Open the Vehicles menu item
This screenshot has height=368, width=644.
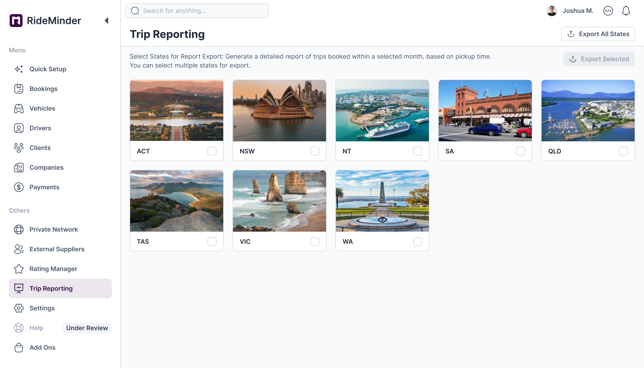click(60, 108)
